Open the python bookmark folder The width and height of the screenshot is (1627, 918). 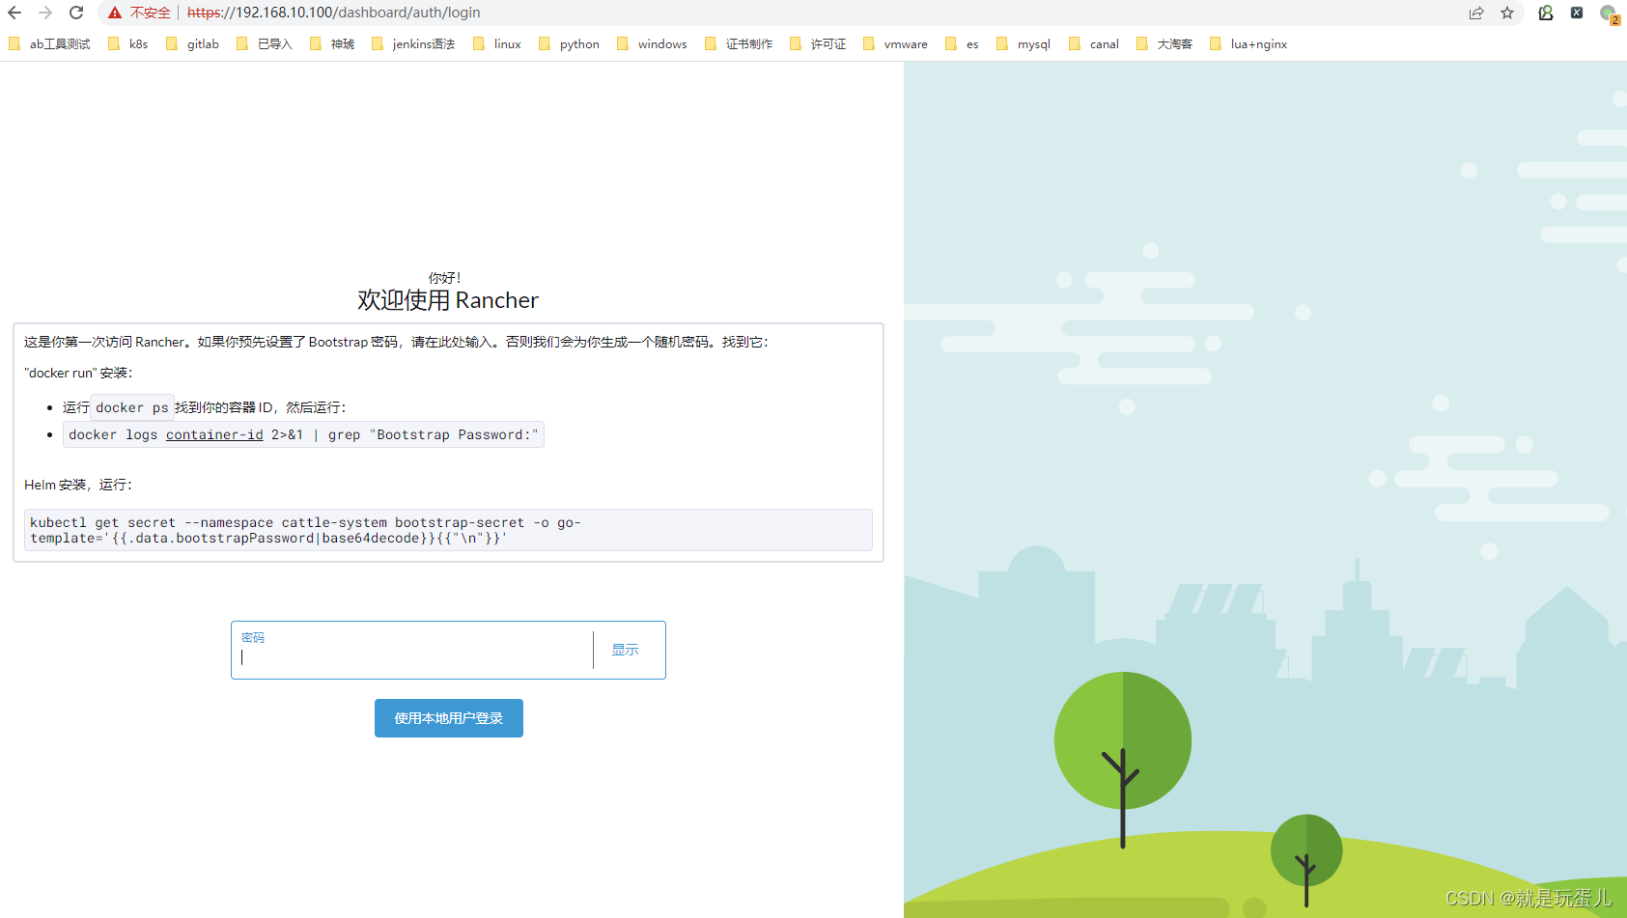tap(570, 43)
